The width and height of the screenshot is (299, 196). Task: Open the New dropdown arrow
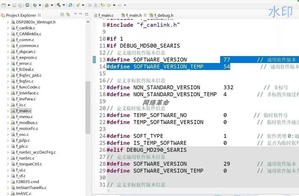click(x=9, y=5)
